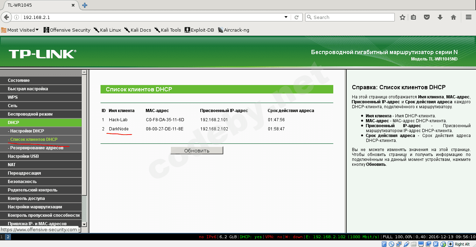Viewport: 476px width, 247px height.
Task: Open Безопасность sidebar item
Action: point(41,182)
